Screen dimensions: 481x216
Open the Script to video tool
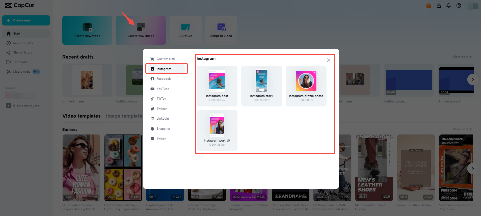[x=221, y=31]
